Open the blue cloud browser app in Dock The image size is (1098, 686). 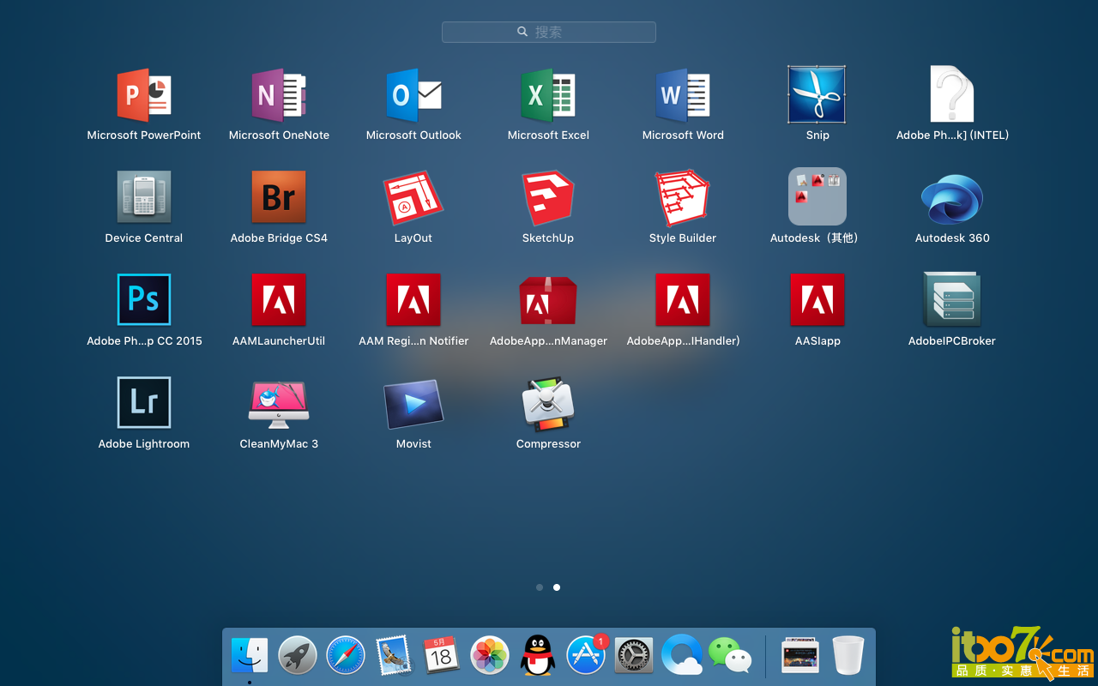coord(682,656)
